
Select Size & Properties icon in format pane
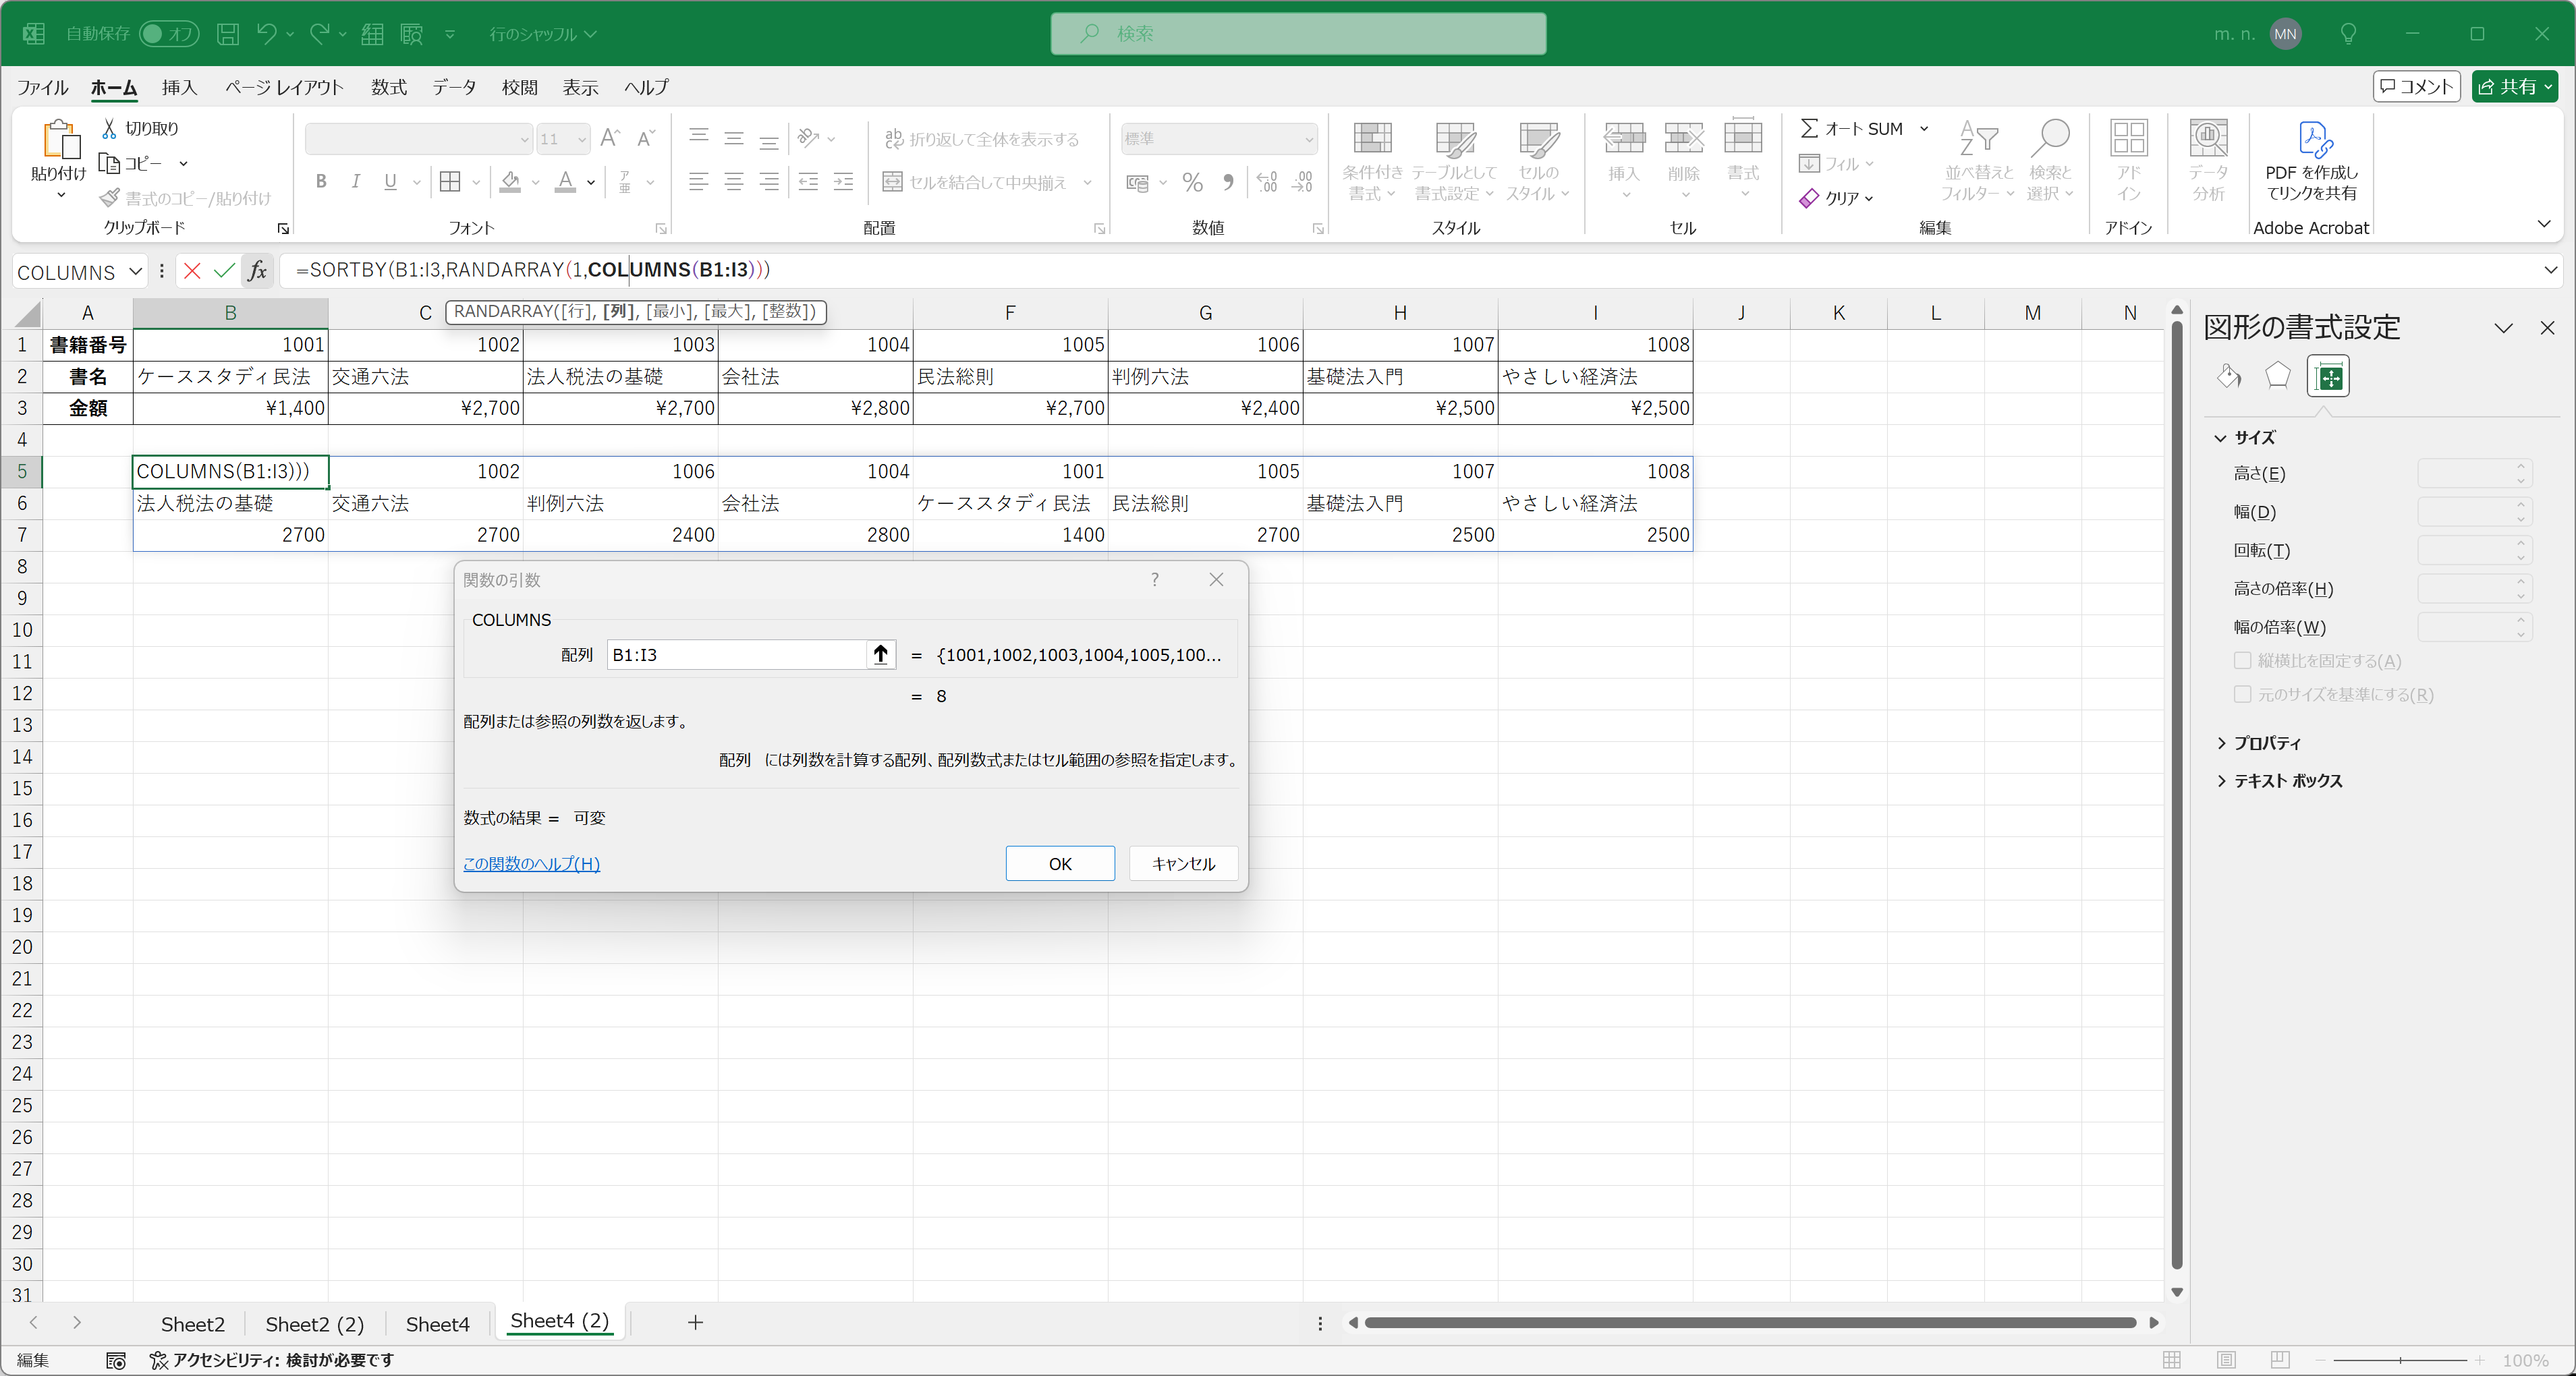(x=2328, y=377)
